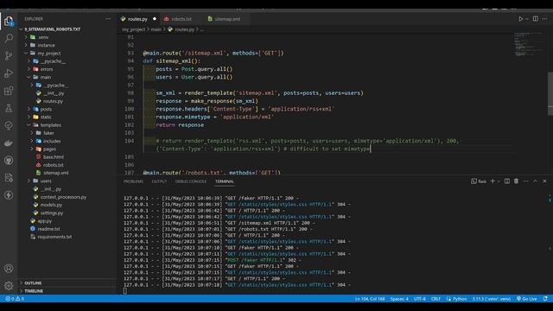This screenshot has width=553, height=311.
Task: Open the Debug Console panel tab
Action: click(x=191, y=181)
